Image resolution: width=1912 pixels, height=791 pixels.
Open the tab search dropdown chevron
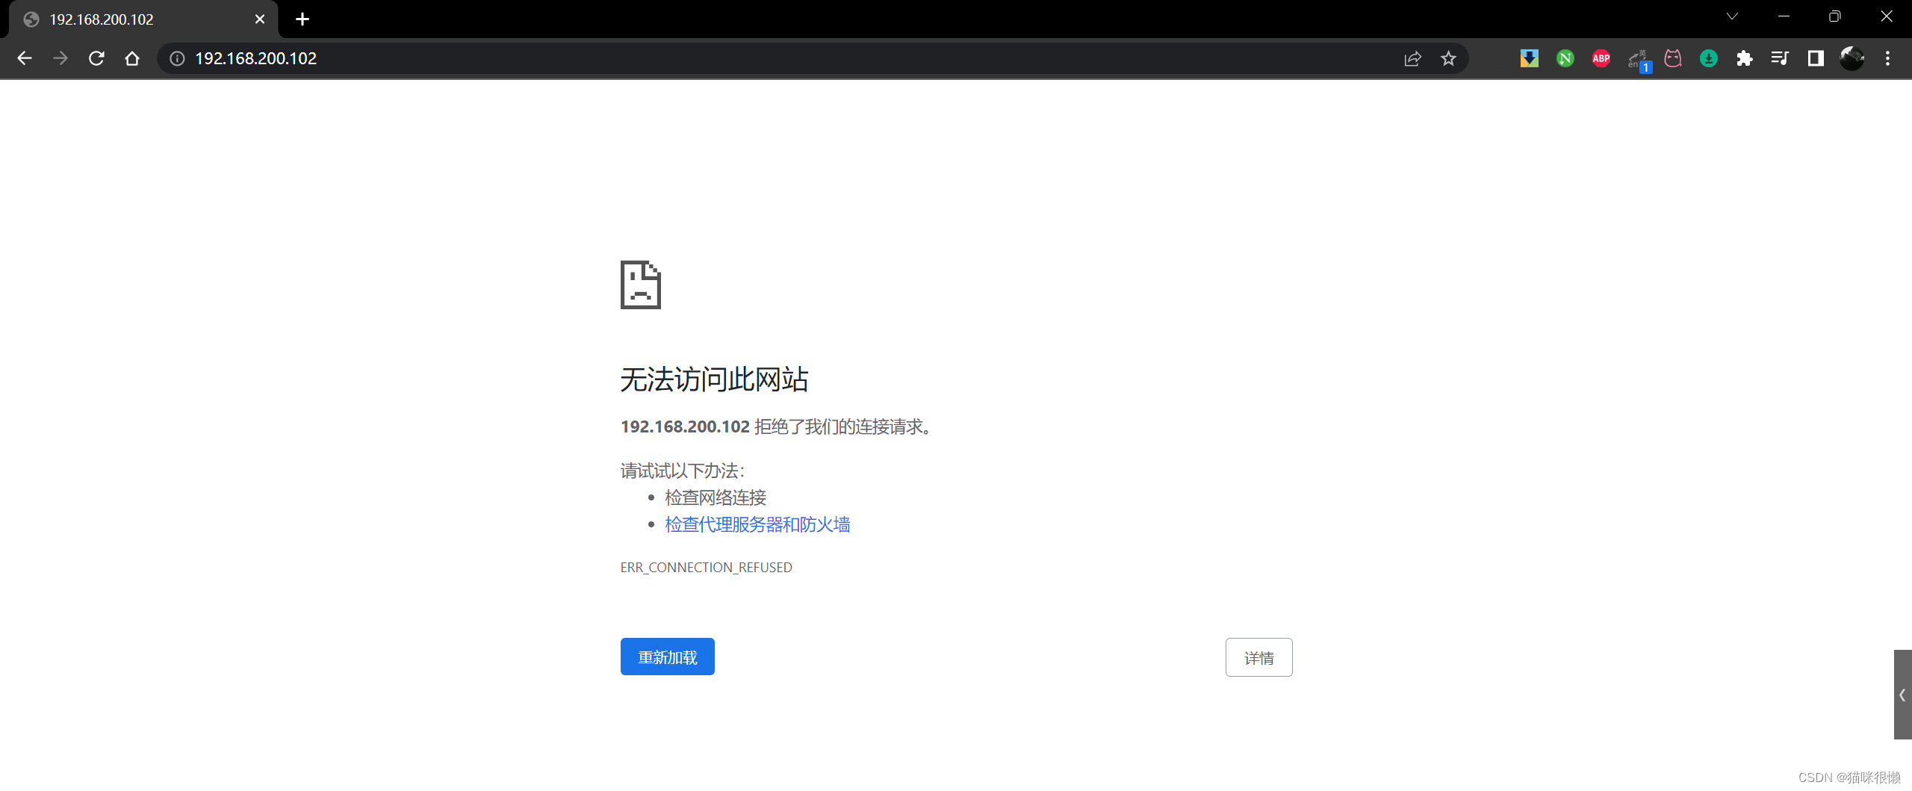click(x=1732, y=16)
